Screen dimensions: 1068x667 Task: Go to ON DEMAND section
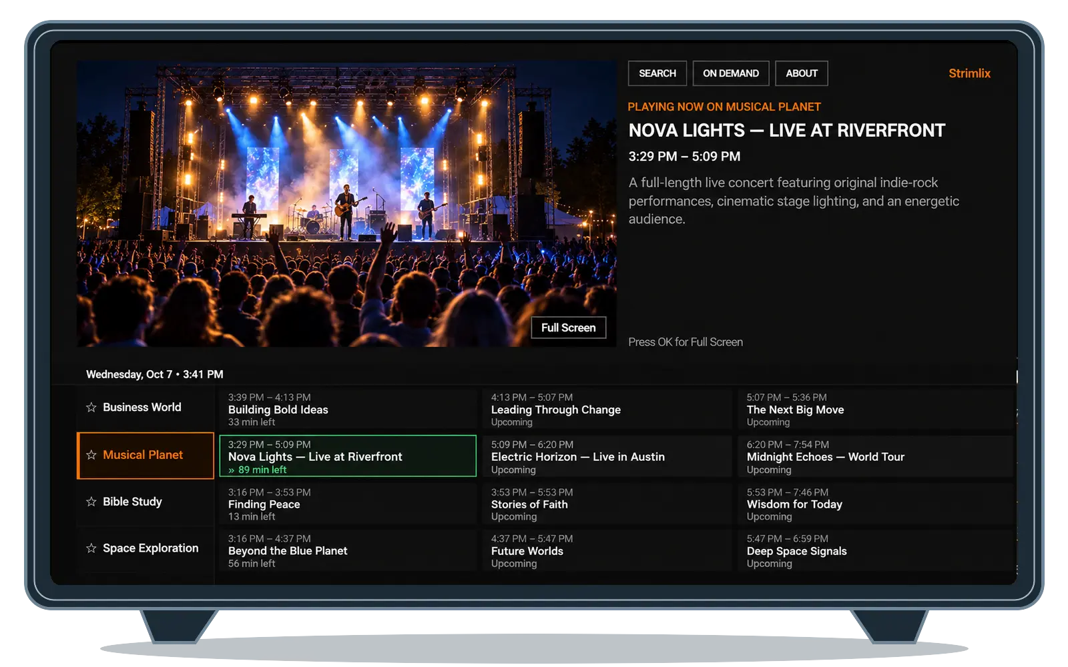point(731,73)
